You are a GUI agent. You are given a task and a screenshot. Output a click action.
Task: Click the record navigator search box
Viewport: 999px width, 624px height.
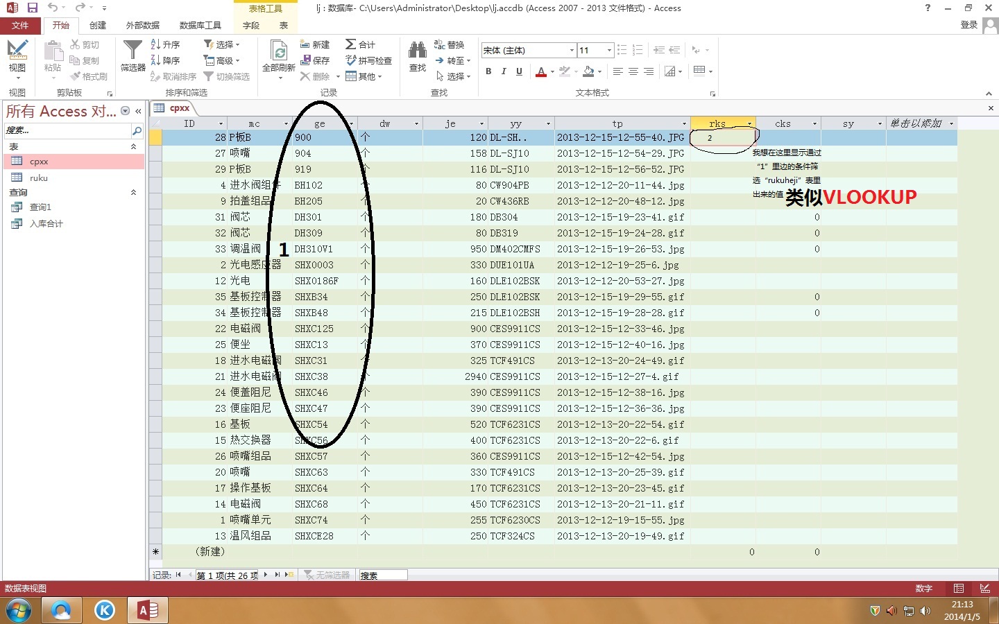click(x=382, y=575)
